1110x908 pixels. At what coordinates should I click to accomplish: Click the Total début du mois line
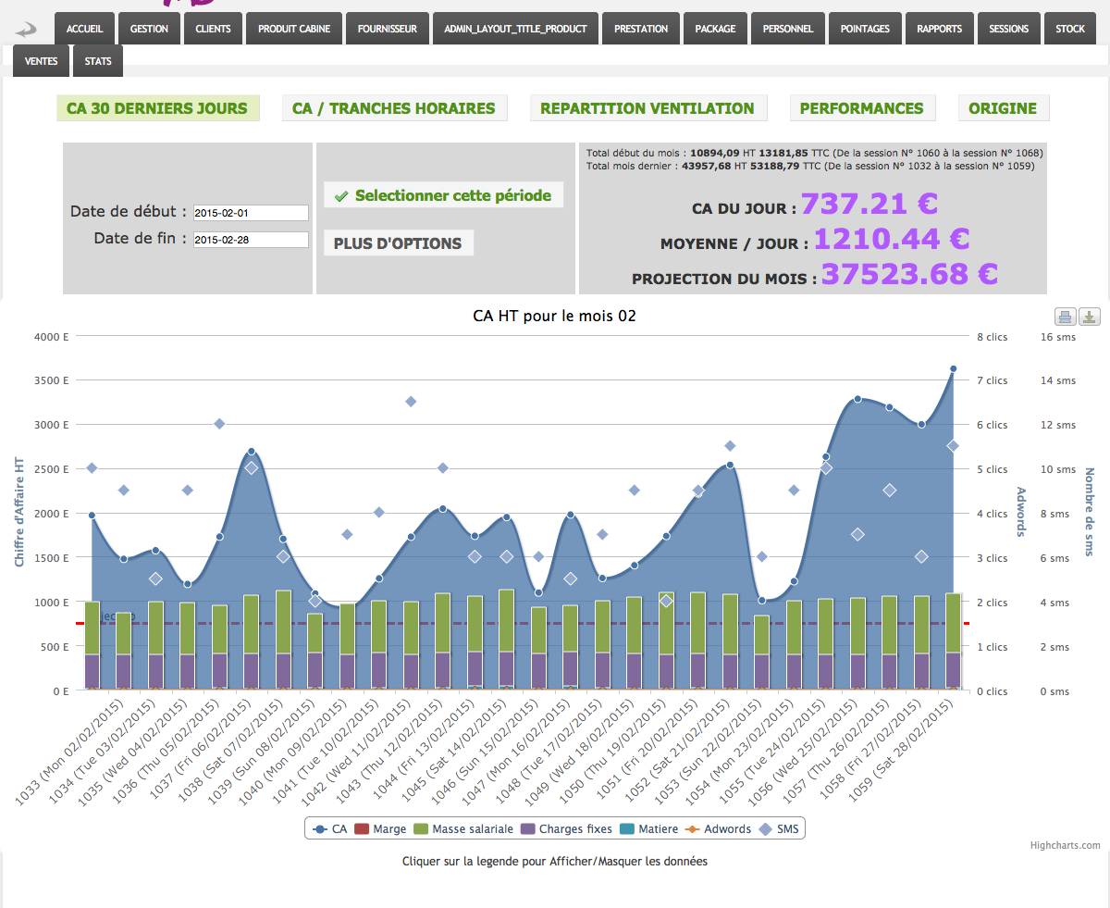pos(814,153)
